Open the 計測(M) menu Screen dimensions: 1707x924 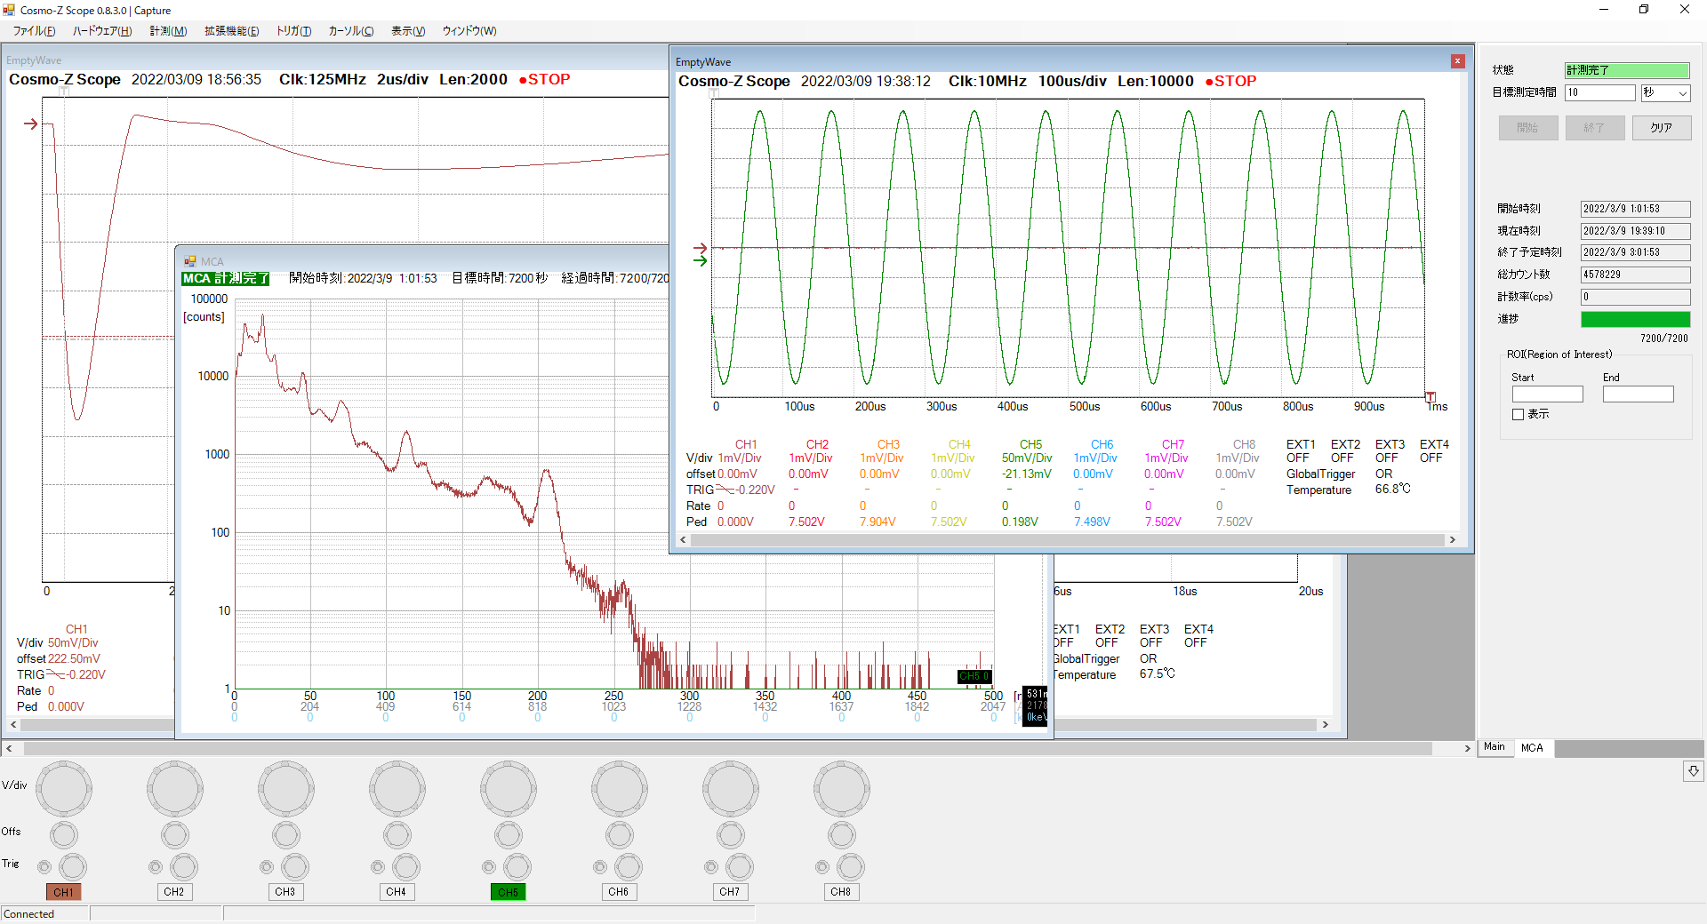tap(168, 31)
